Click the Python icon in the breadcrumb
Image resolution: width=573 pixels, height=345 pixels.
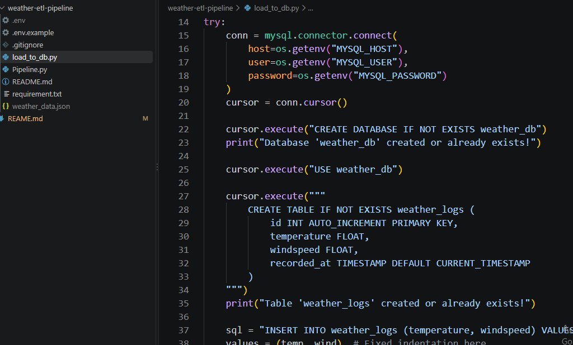pyautogui.click(x=247, y=8)
